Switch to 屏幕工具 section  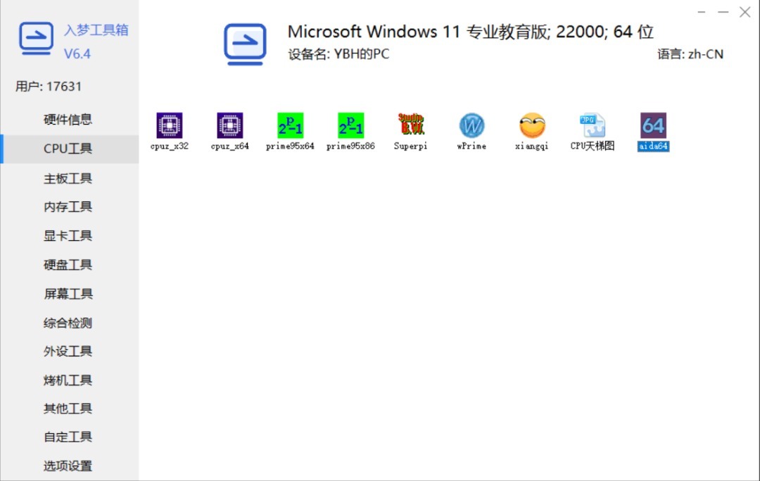point(68,294)
